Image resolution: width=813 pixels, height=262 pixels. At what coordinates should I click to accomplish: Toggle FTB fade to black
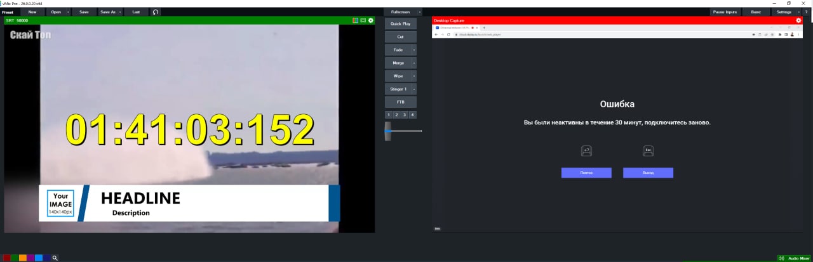click(401, 102)
